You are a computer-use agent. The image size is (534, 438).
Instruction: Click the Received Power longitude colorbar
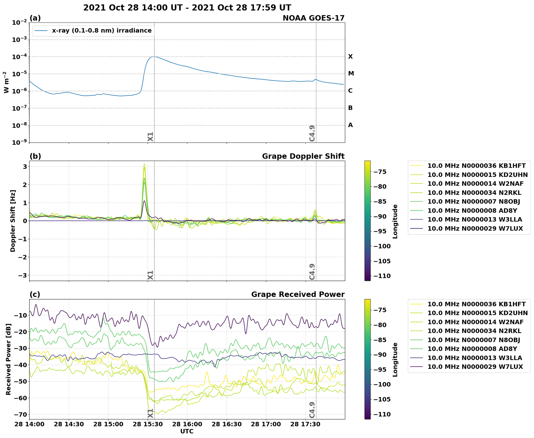coord(367,359)
